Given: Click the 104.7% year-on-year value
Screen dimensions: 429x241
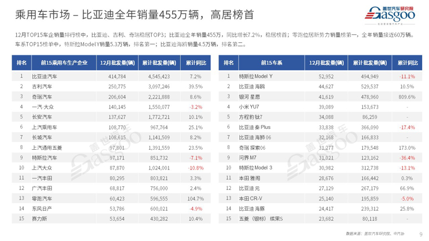Looking at the screenshot, I should [x=194, y=199].
